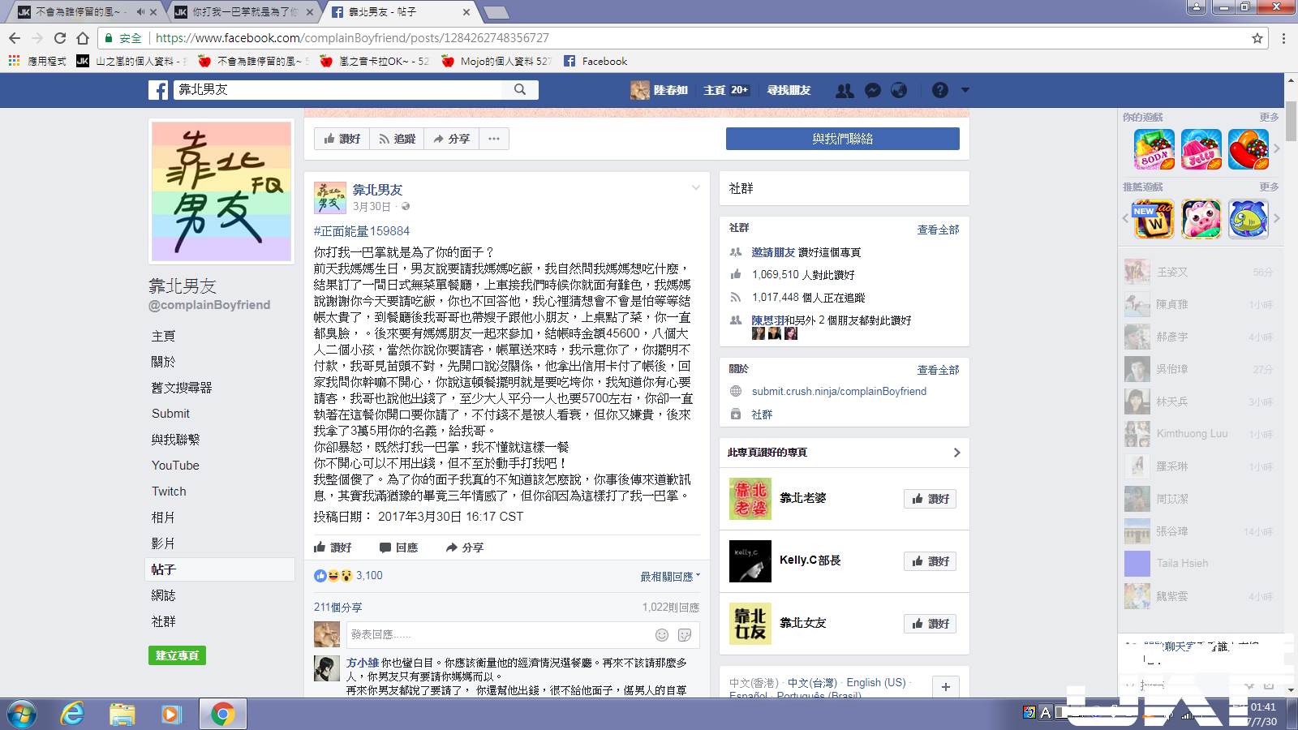Expand post options chevron

point(695,188)
